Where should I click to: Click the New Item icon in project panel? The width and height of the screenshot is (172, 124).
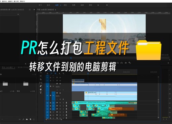(30, 119)
